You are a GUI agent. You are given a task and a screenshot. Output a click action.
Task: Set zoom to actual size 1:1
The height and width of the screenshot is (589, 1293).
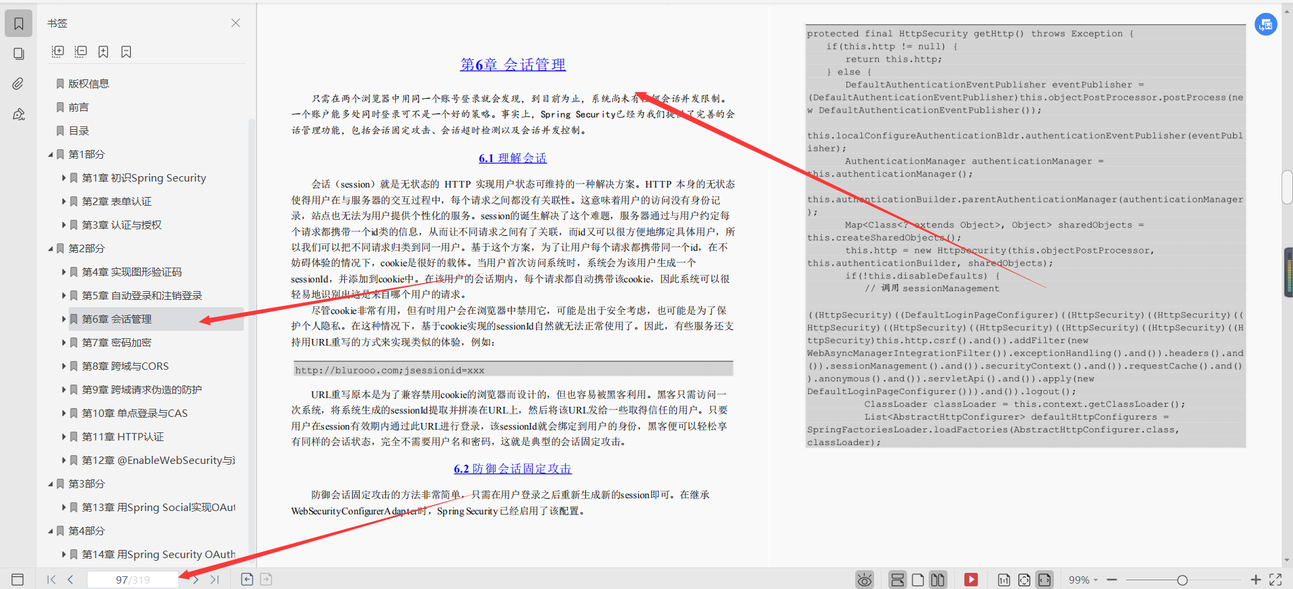1004,580
